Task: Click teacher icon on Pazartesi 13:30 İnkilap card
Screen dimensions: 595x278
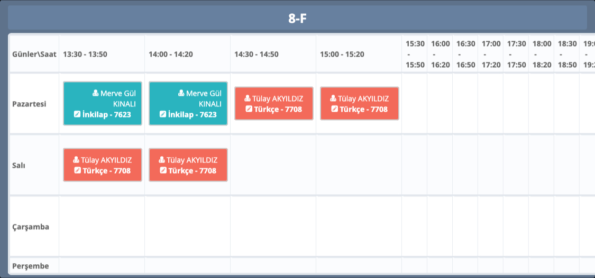Action: tap(96, 93)
